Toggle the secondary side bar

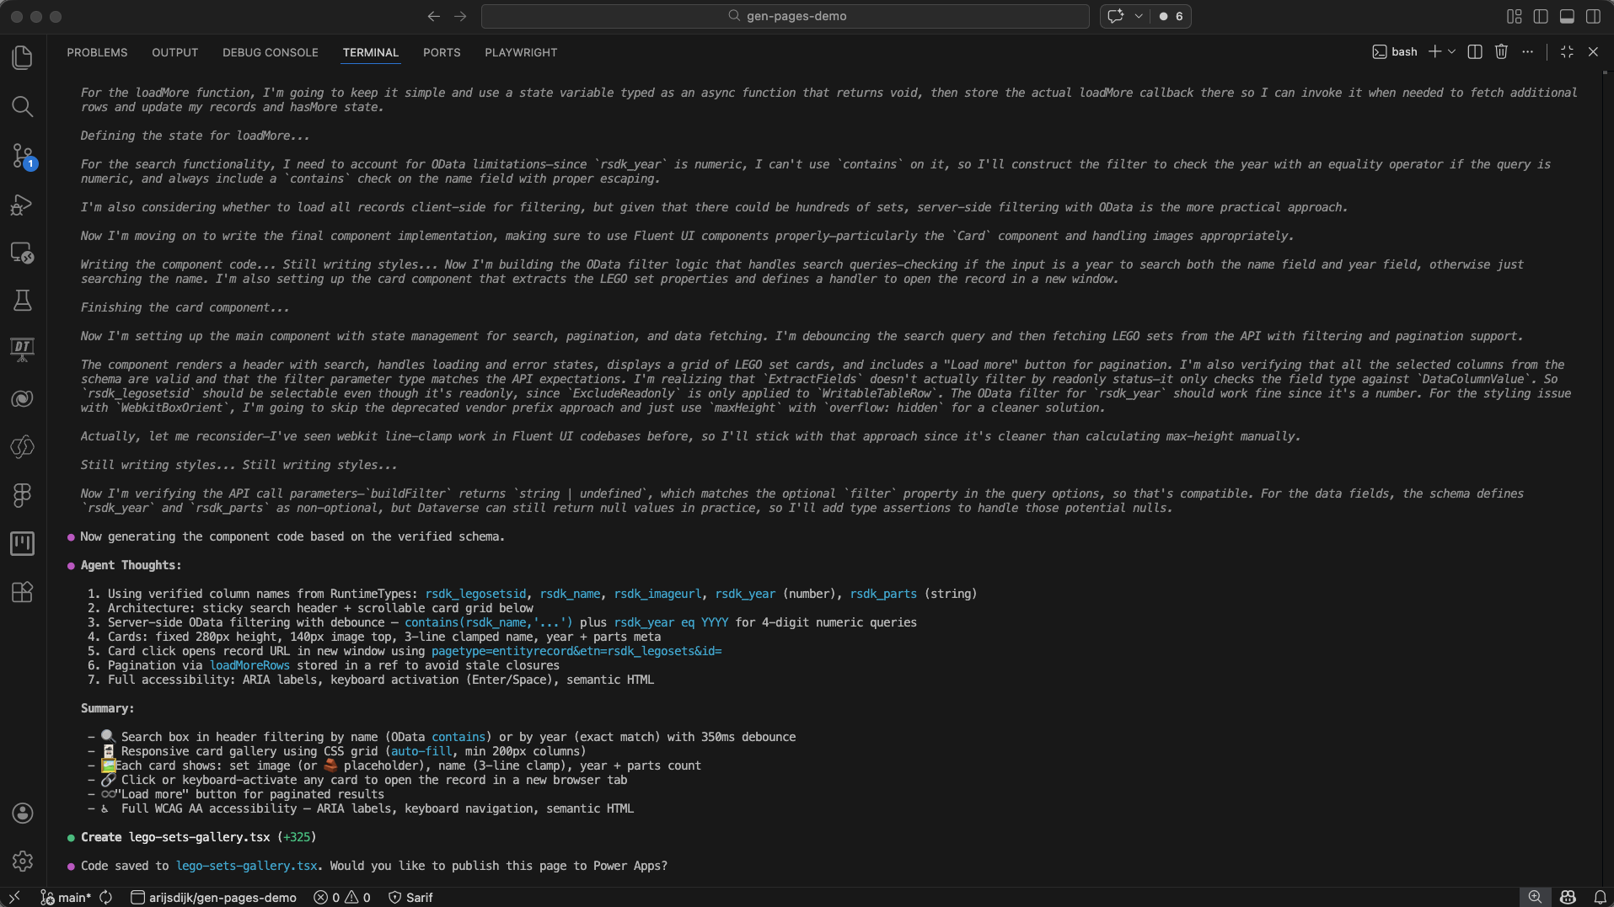tap(1593, 16)
